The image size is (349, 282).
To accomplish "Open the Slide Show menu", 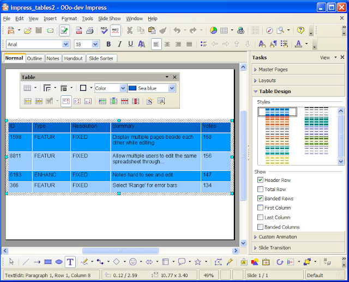I will (x=110, y=19).
